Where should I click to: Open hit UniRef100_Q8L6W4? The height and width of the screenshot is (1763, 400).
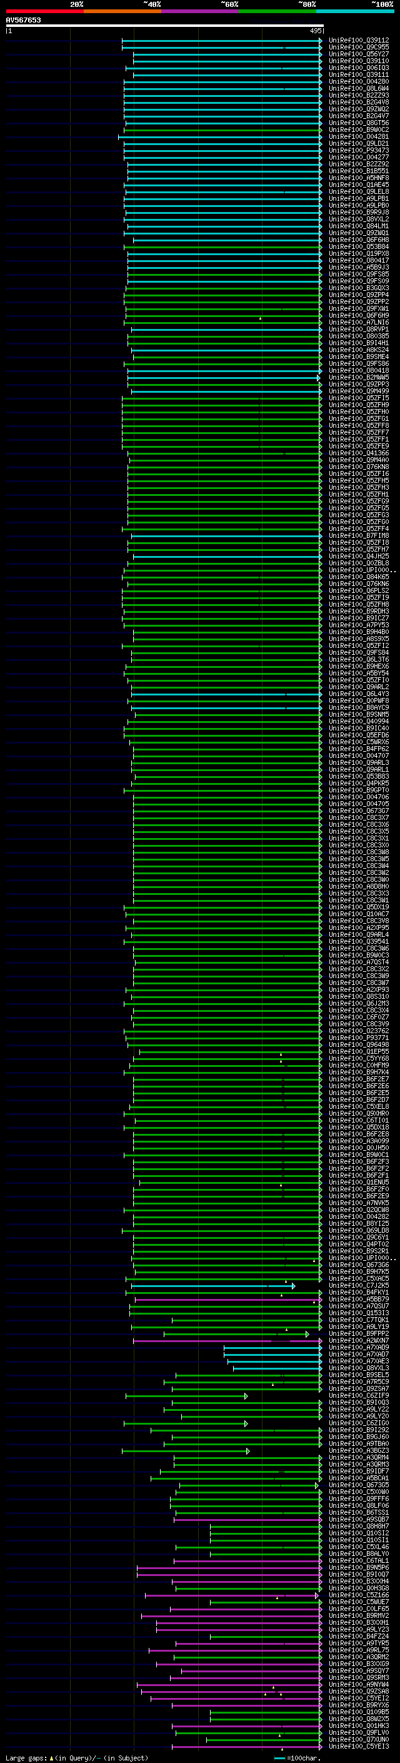(x=358, y=88)
